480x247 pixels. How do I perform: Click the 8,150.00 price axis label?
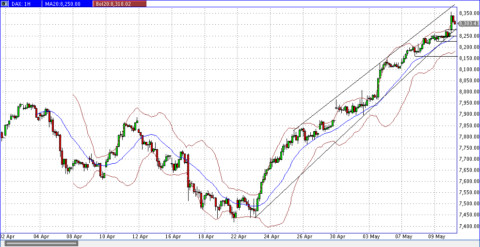pos(469,58)
